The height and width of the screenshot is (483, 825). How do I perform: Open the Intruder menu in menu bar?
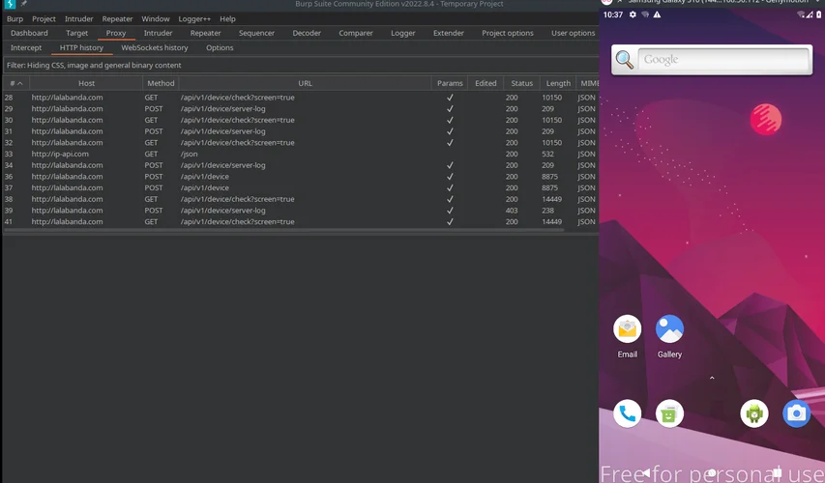(79, 19)
